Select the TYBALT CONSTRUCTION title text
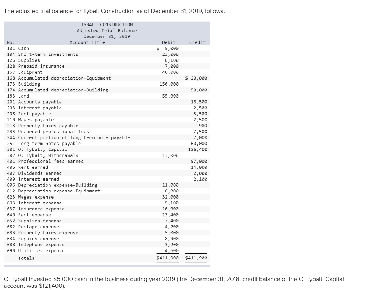The width and height of the screenshot is (368, 290). click(106, 24)
